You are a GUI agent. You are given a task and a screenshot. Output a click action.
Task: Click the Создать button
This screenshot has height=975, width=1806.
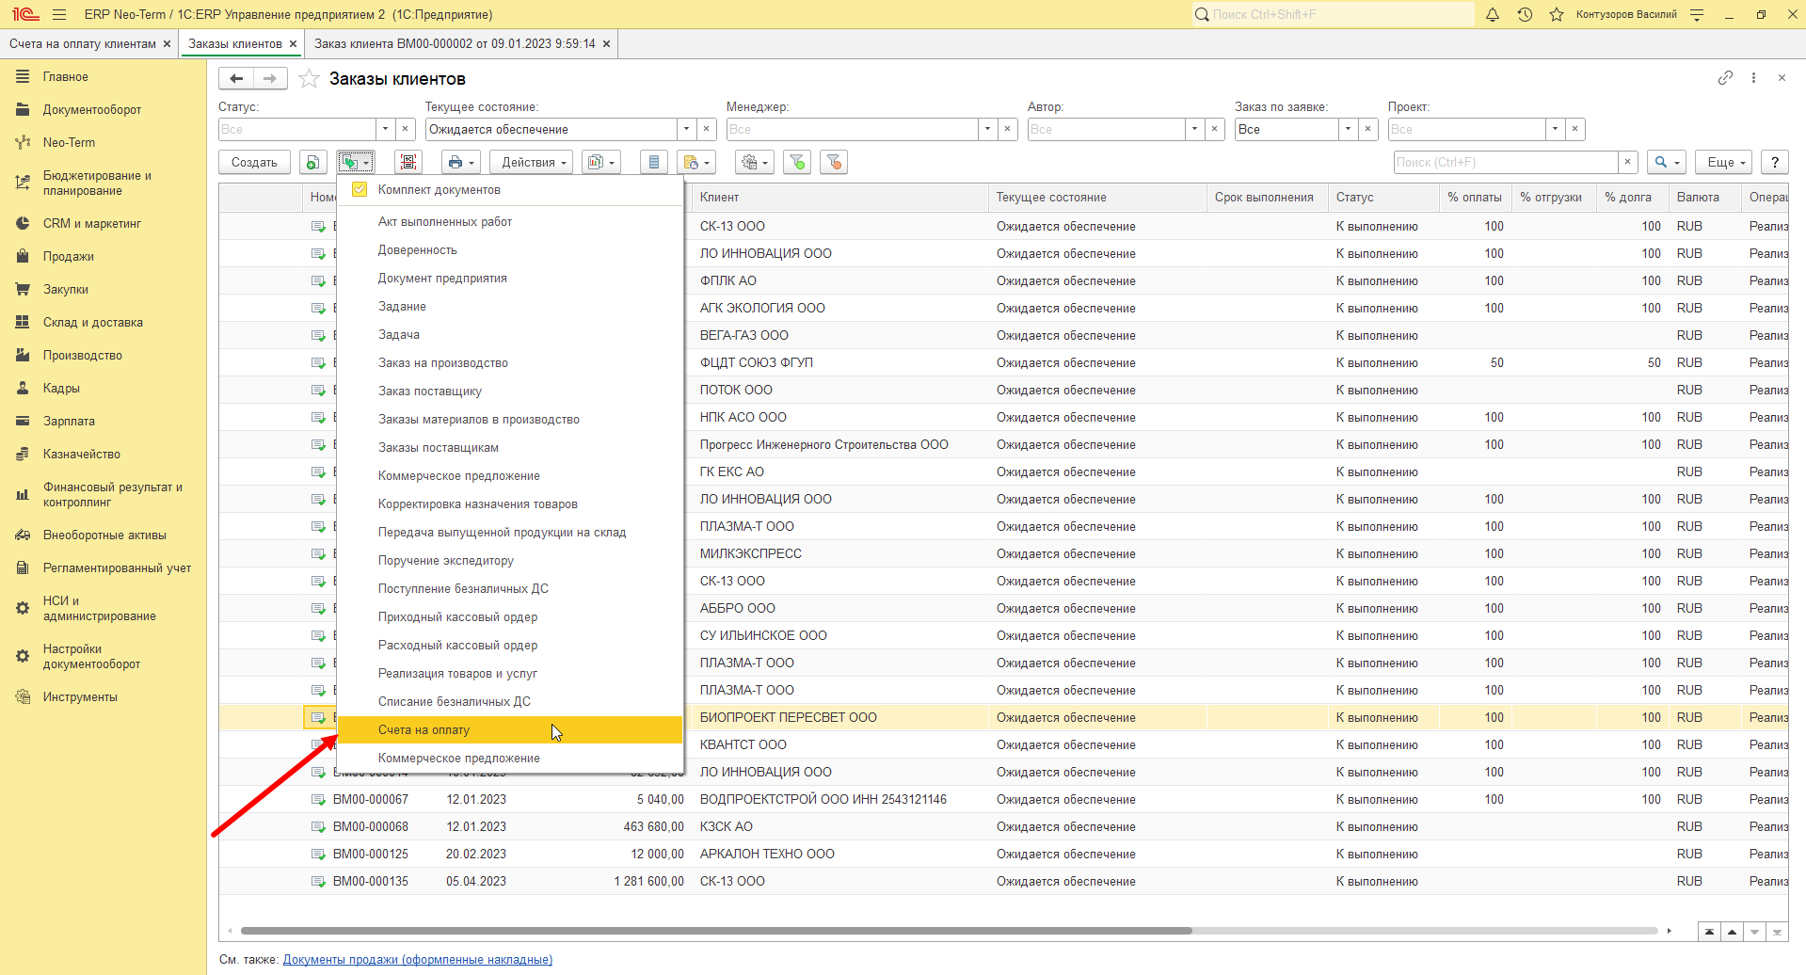pyautogui.click(x=254, y=163)
